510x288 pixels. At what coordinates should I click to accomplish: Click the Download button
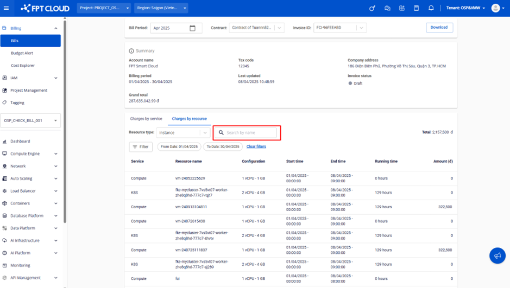439,28
